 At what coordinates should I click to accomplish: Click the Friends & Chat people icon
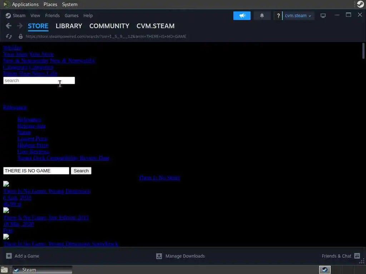point(357,256)
